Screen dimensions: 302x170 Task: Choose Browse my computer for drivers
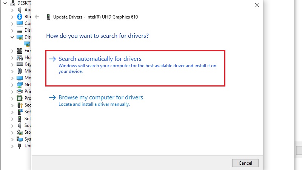(x=96, y=100)
